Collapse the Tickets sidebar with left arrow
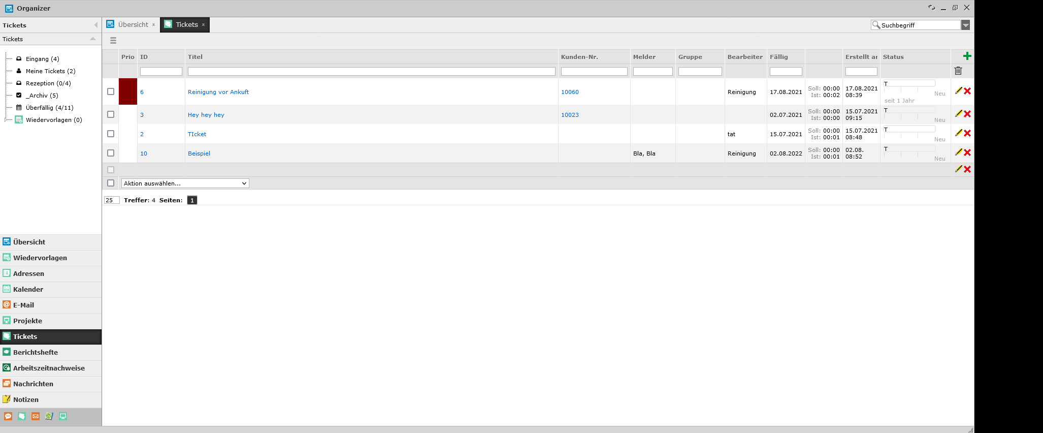 coord(96,25)
